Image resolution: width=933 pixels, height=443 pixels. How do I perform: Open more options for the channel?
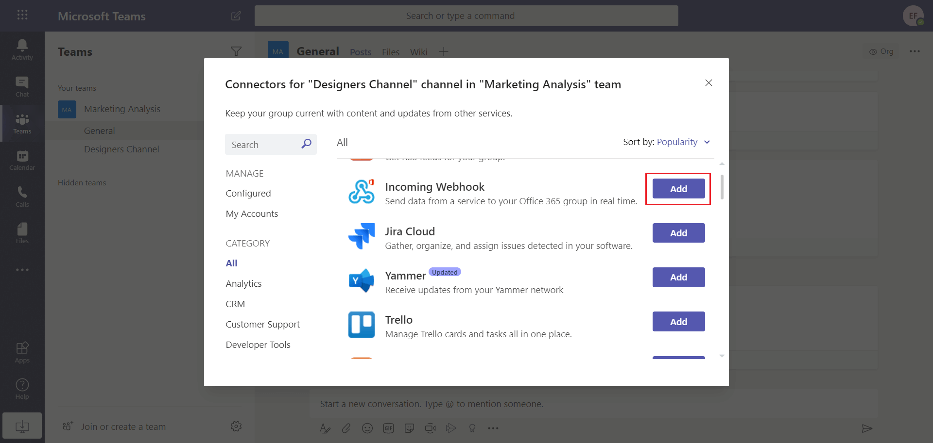[915, 51]
